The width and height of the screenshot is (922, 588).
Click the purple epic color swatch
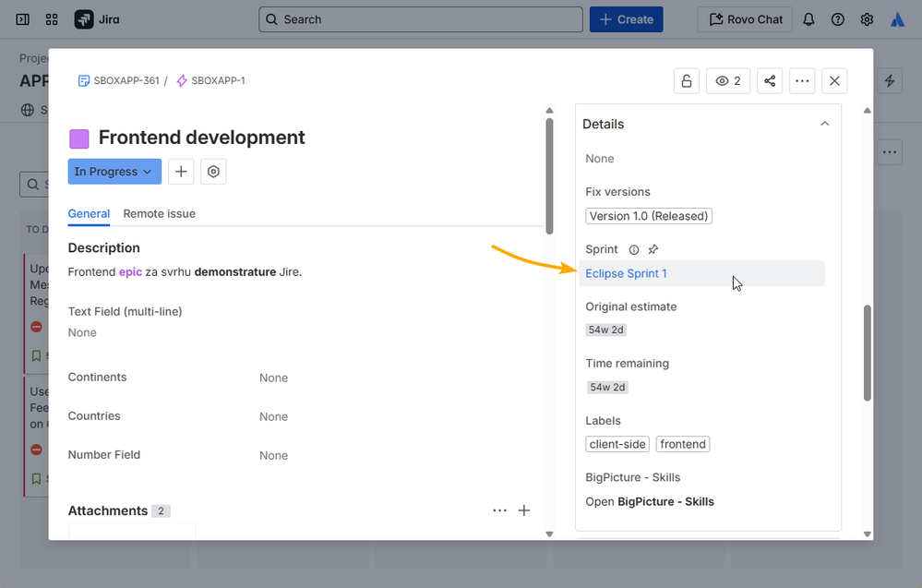[x=79, y=138]
